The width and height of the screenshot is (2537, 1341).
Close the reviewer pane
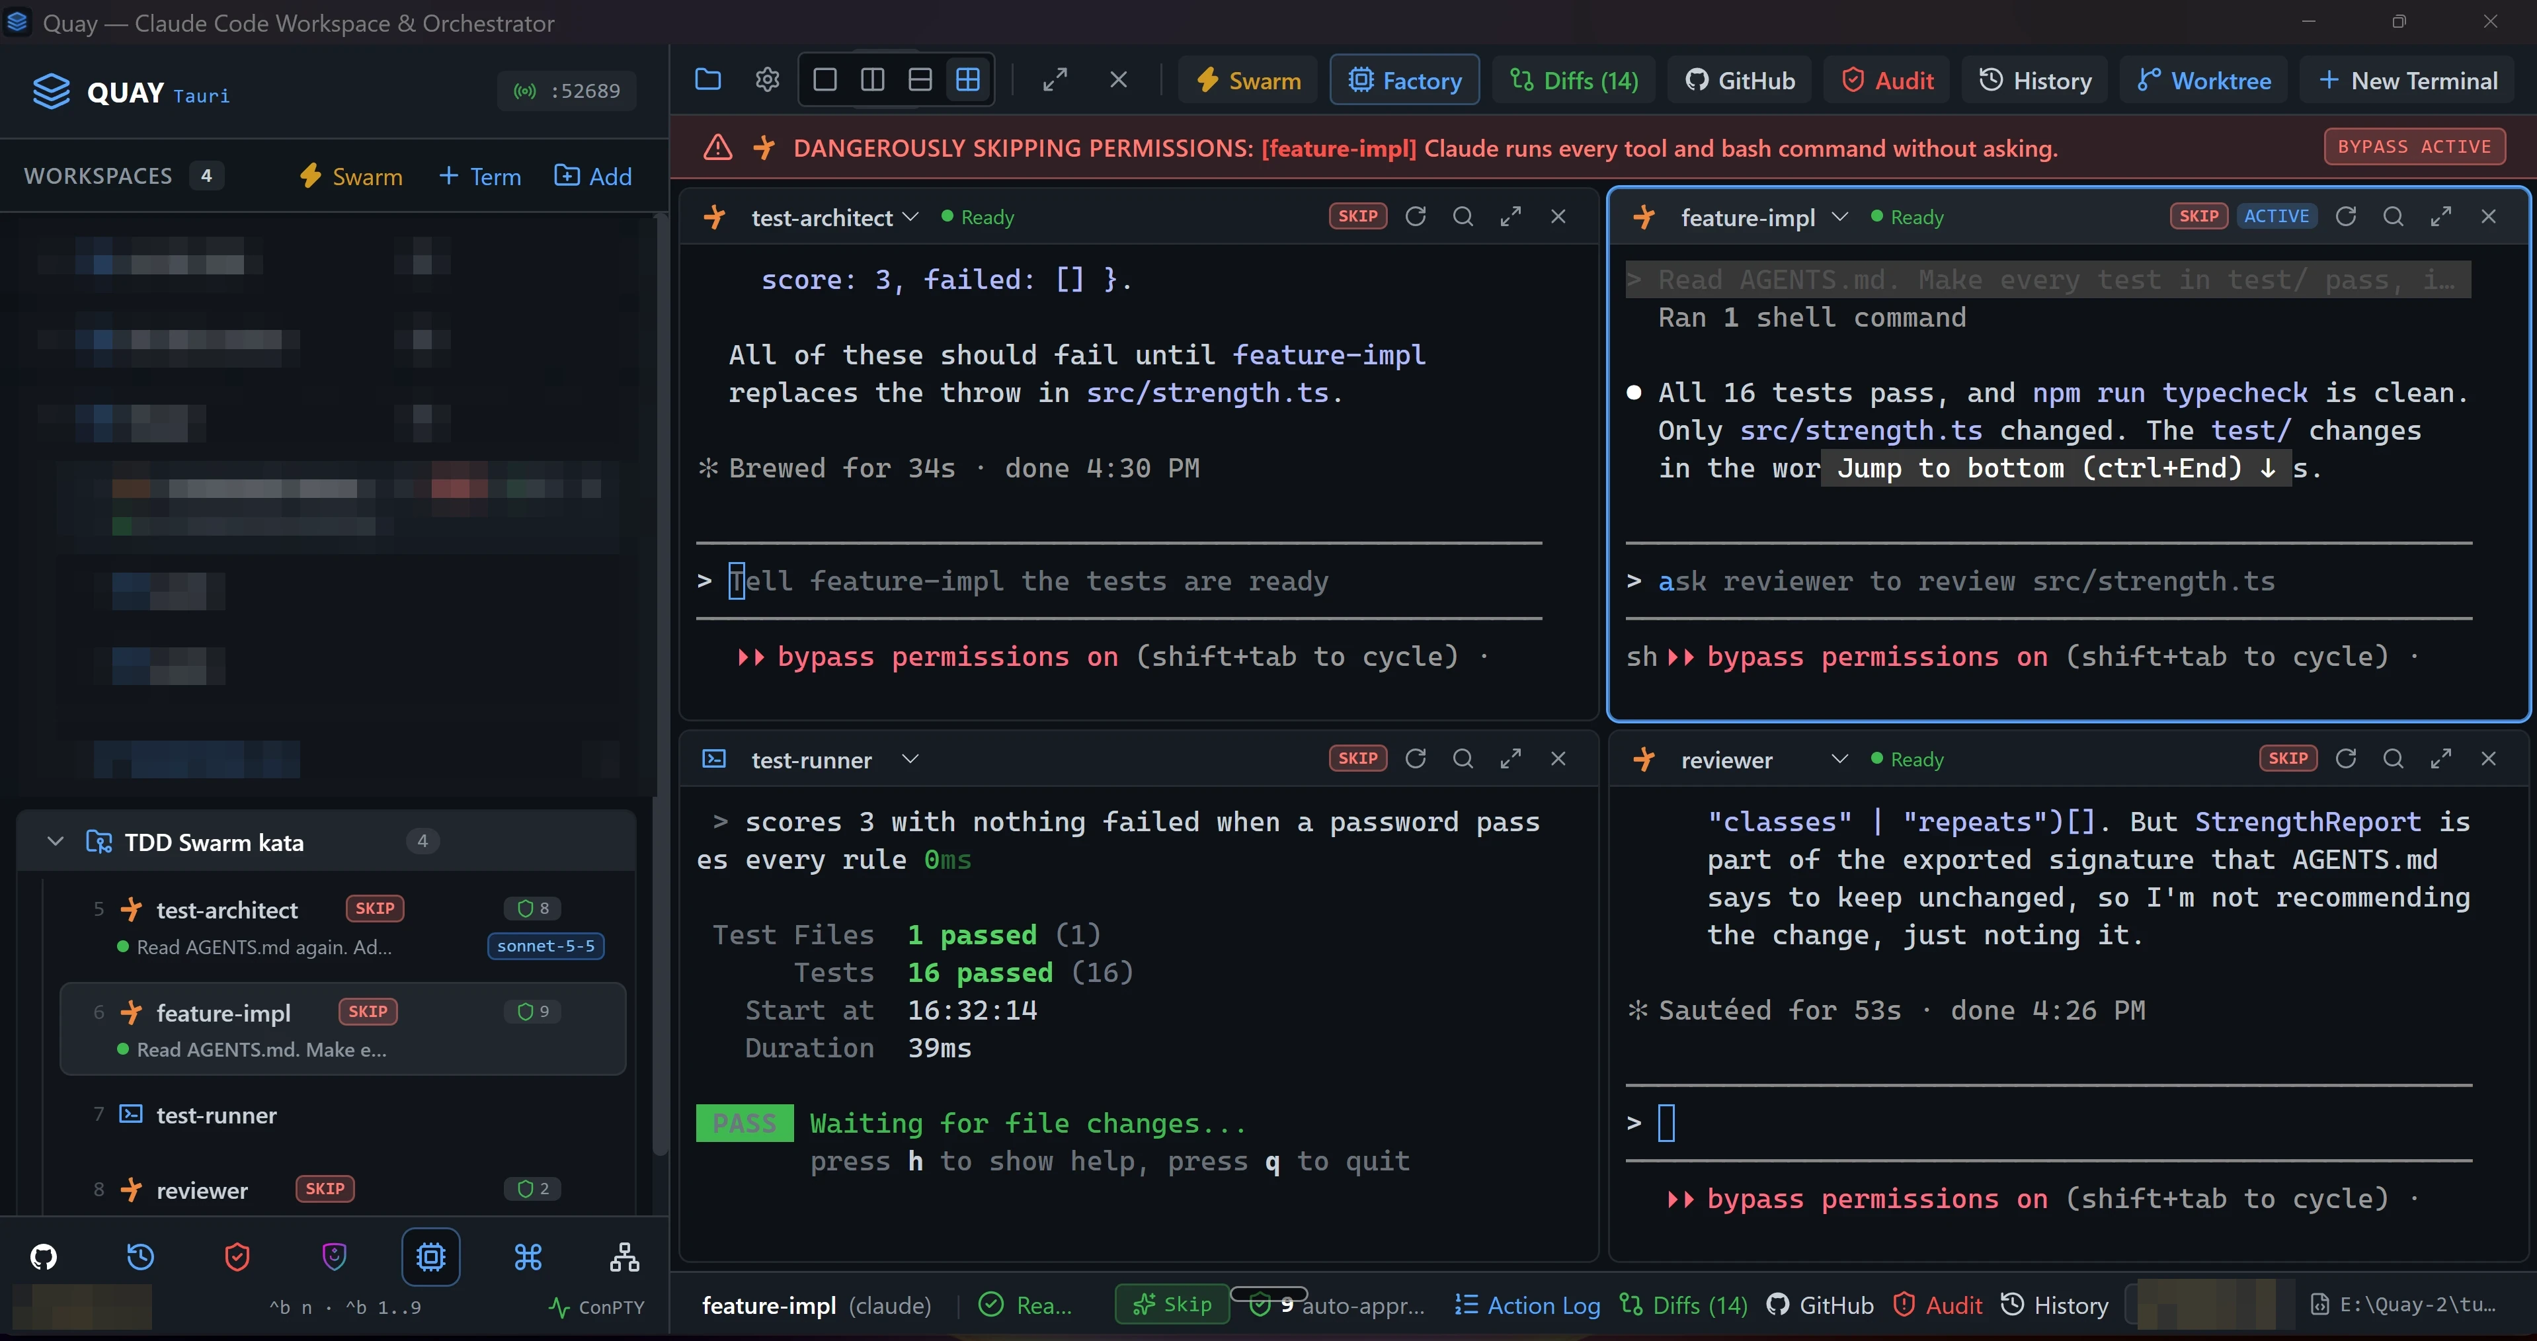point(2489,758)
